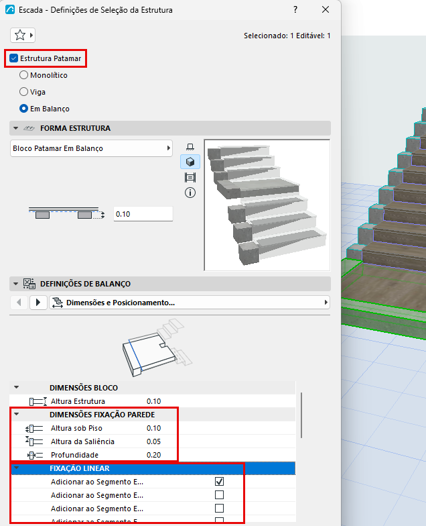Collapse DIMENSÕES FIXAÇÃO PAREDE group
This screenshot has height=526, width=426.
16,415
